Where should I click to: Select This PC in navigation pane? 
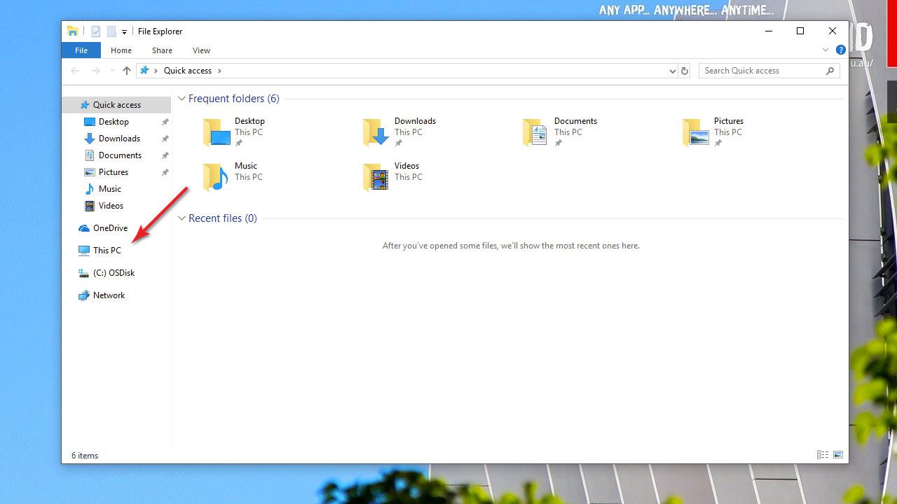[107, 251]
